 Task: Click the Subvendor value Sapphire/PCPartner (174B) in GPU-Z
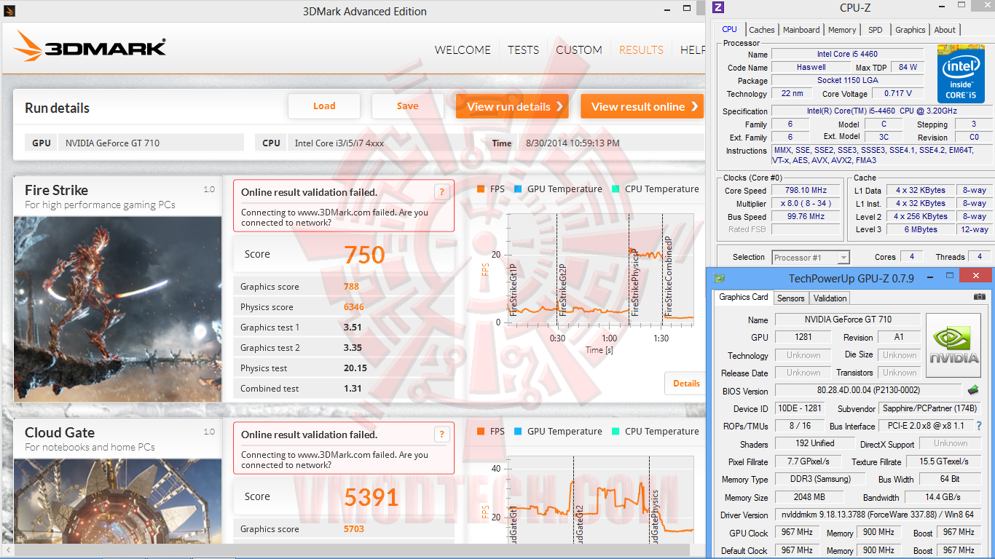click(929, 408)
